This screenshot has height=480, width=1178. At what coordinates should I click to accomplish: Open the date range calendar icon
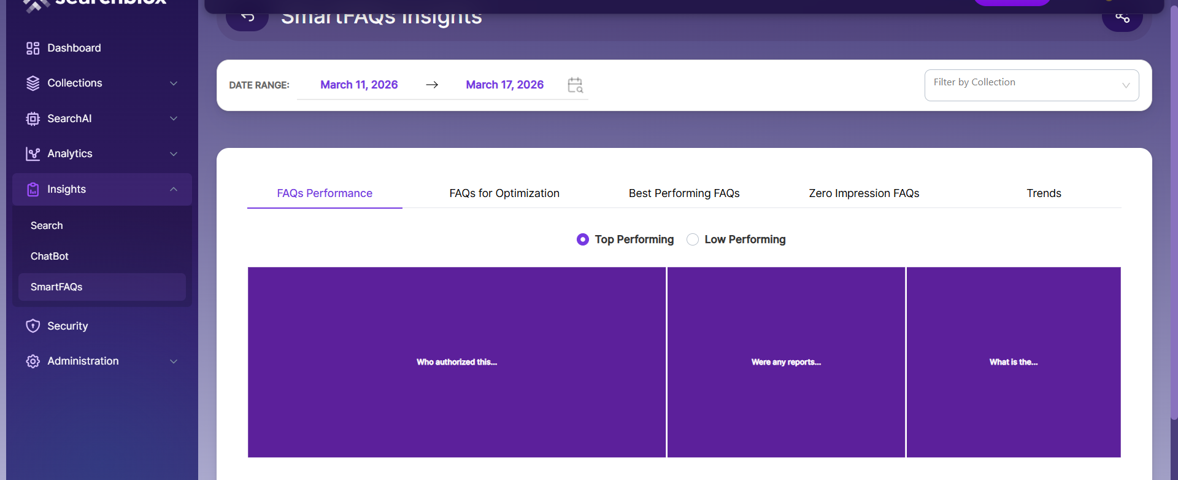(x=575, y=85)
